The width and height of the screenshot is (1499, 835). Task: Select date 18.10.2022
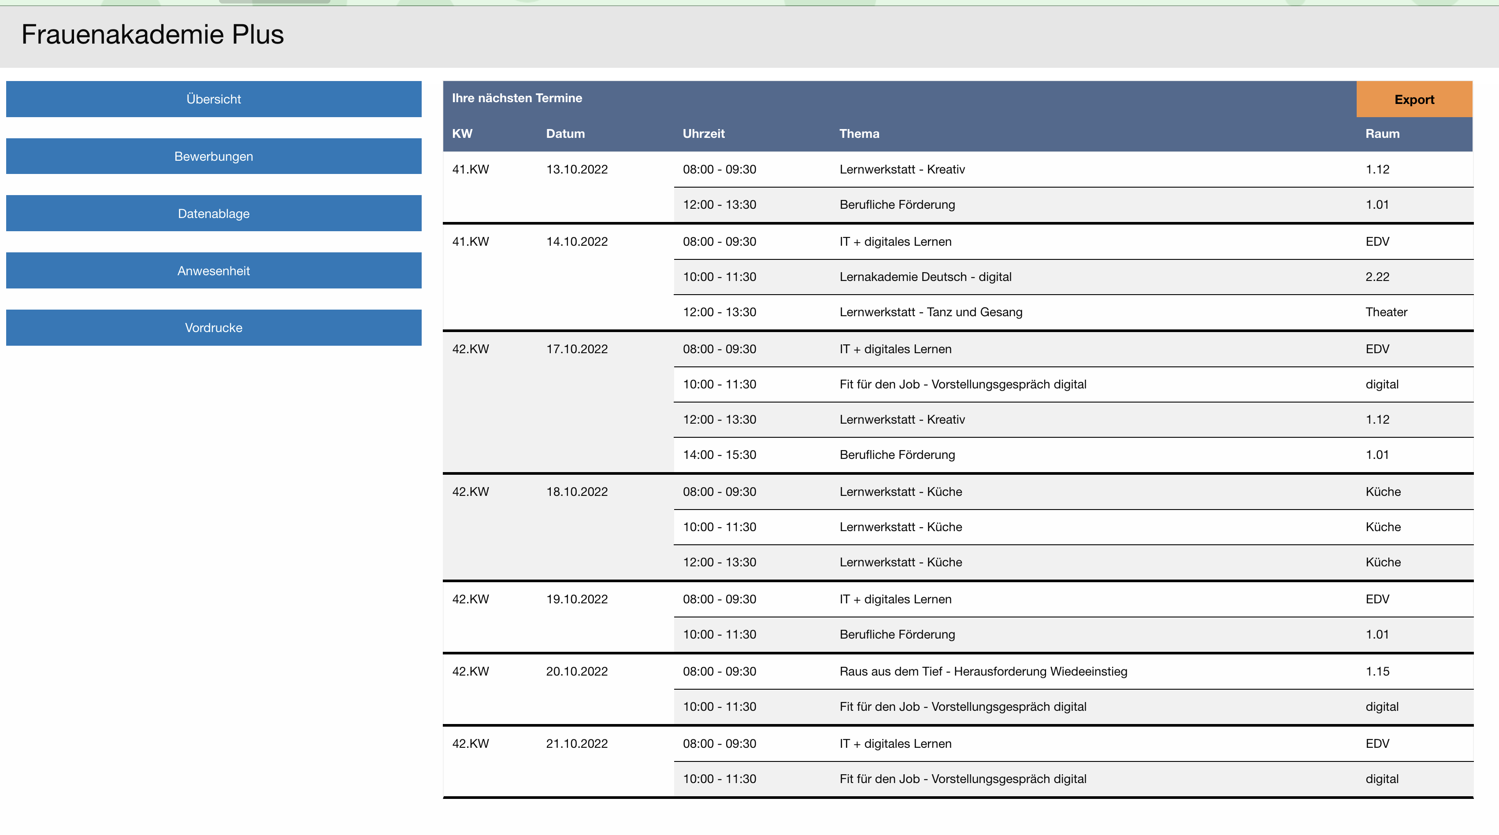tap(577, 491)
